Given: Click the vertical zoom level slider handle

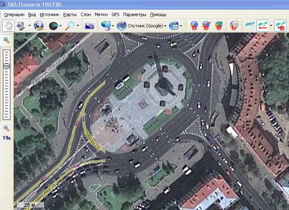Looking at the screenshot, I should pyautogui.click(x=6, y=66).
